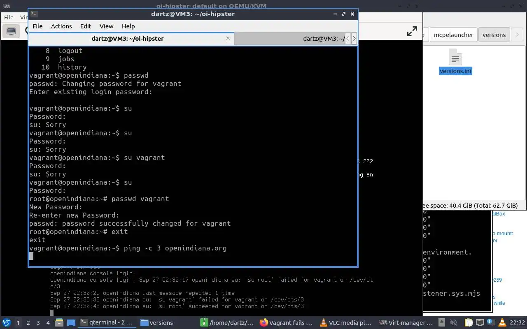527x329 pixels.
Task: Open the Actions menu in qterminal
Action: coord(61,26)
